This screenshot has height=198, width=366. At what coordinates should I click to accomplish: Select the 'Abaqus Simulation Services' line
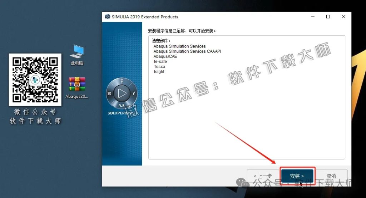click(179, 46)
